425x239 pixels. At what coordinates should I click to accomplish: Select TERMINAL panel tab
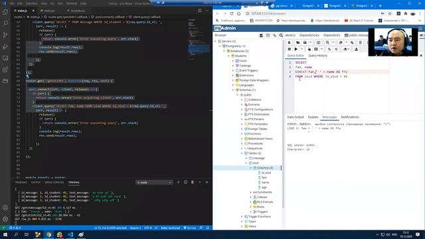(x=74, y=183)
